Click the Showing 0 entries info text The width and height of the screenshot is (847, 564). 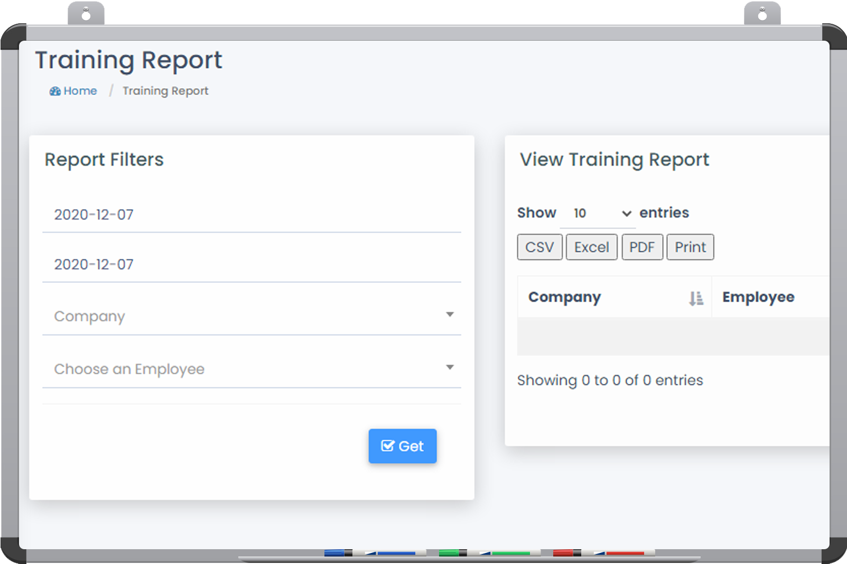(x=610, y=380)
